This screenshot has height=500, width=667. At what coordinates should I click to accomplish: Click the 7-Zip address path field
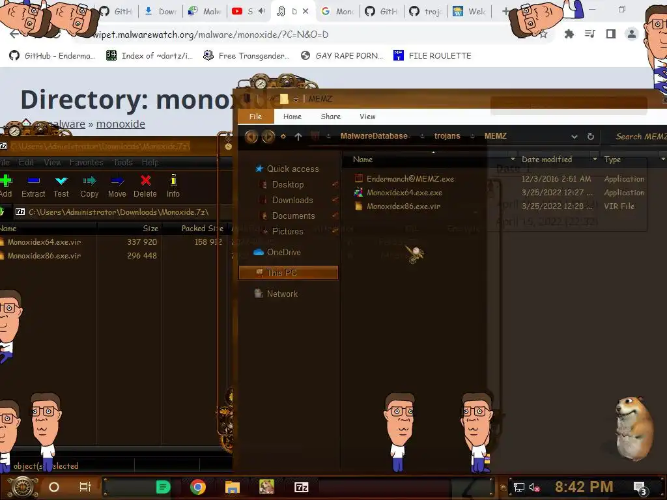pos(119,212)
